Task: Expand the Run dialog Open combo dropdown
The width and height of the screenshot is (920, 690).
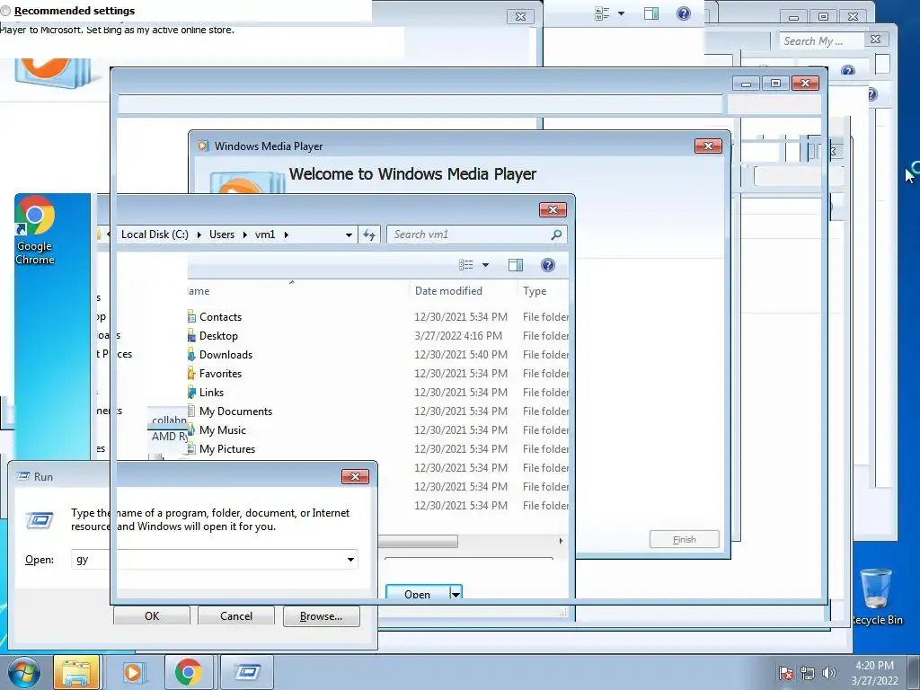Action: coord(350,560)
